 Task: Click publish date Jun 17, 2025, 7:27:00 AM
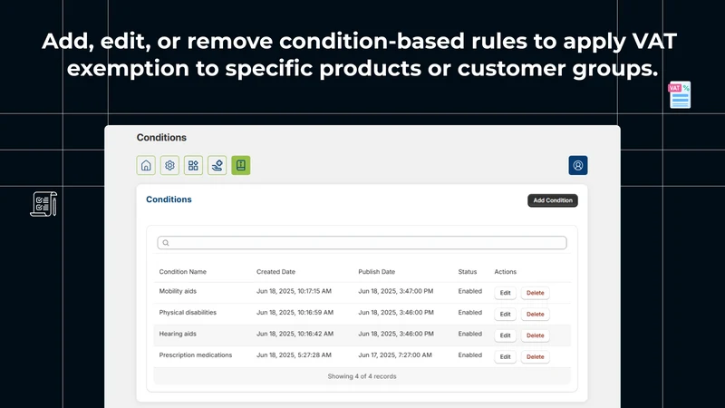395,355
